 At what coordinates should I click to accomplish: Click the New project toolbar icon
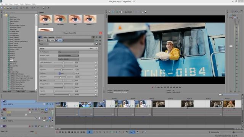pyautogui.click(x=2, y=8)
